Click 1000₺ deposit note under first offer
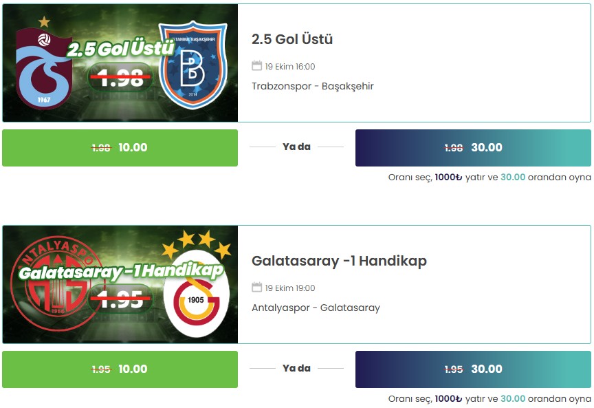This screenshot has width=594, height=408. [x=448, y=177]
